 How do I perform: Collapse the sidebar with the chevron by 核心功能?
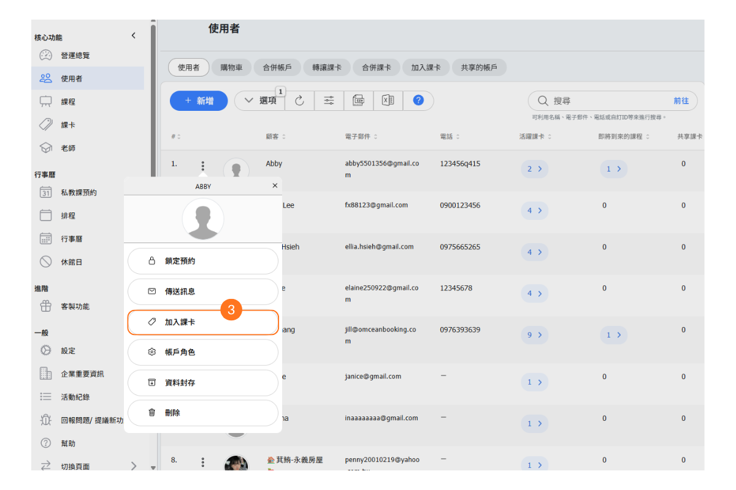(x=134, y=36)
